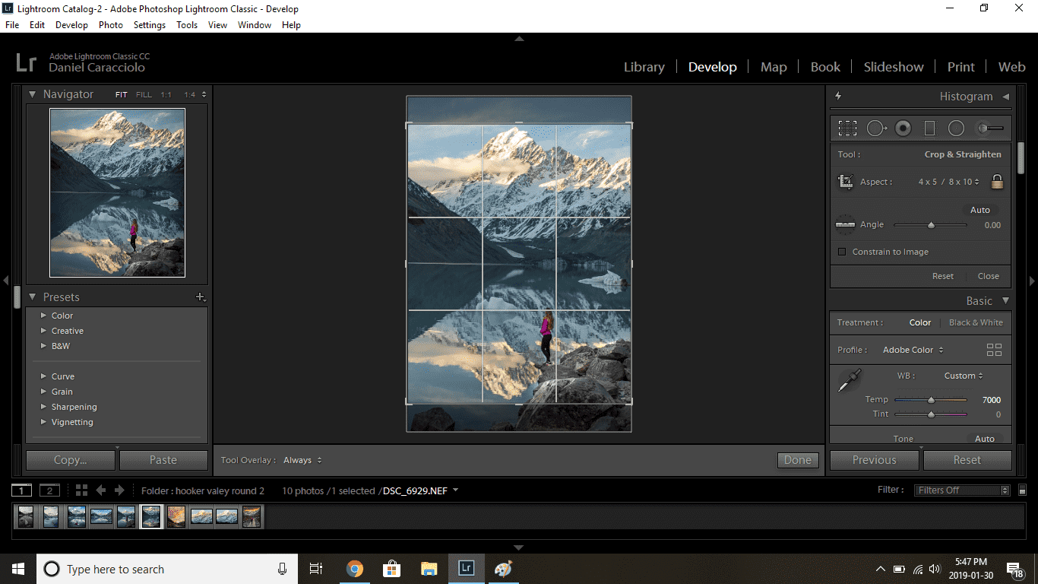This screenshot has height=584, width=1038.
Task: Click the Done button to apply crop
Action: tap(797, 459)
